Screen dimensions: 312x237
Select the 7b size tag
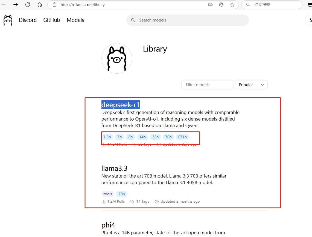(x=119, y=137)
